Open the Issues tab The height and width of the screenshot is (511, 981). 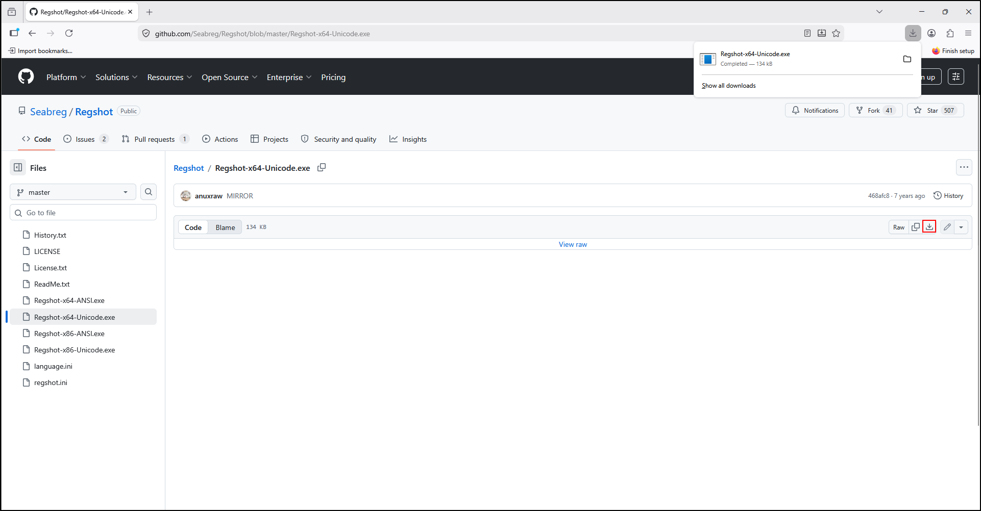[86, 139]
